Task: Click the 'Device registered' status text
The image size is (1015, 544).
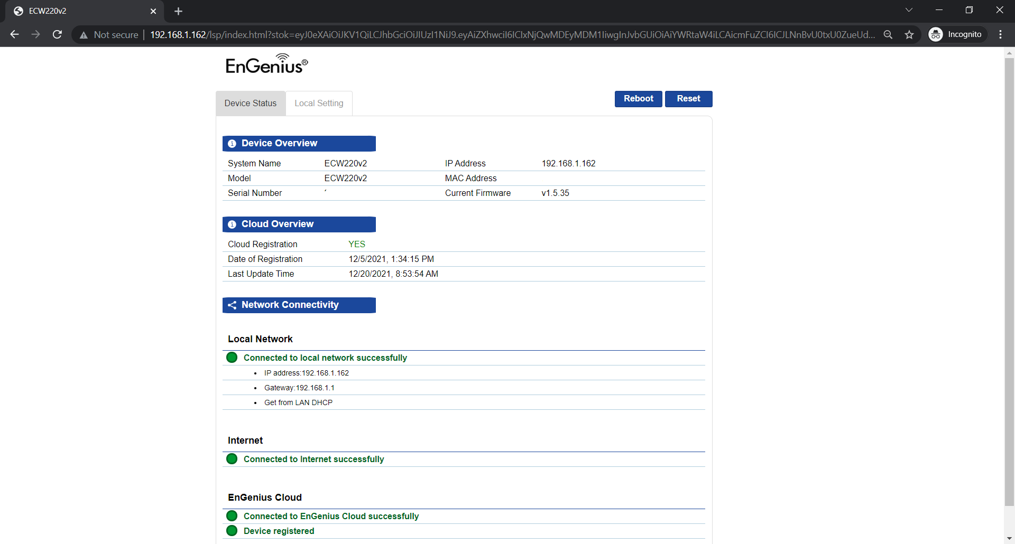Action: [x=279, y=531]
